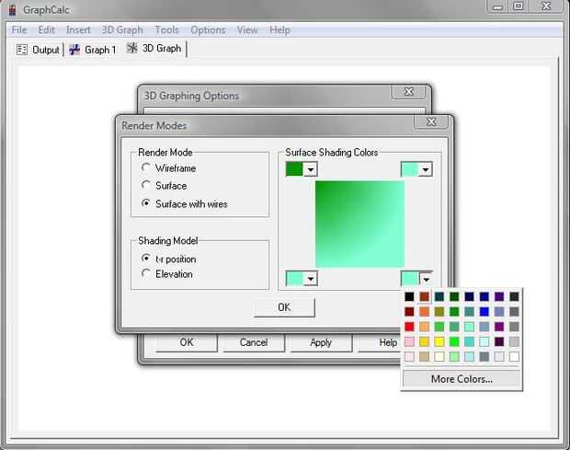
Task: Select Surface render mode radio button
Action: [146, 185]
